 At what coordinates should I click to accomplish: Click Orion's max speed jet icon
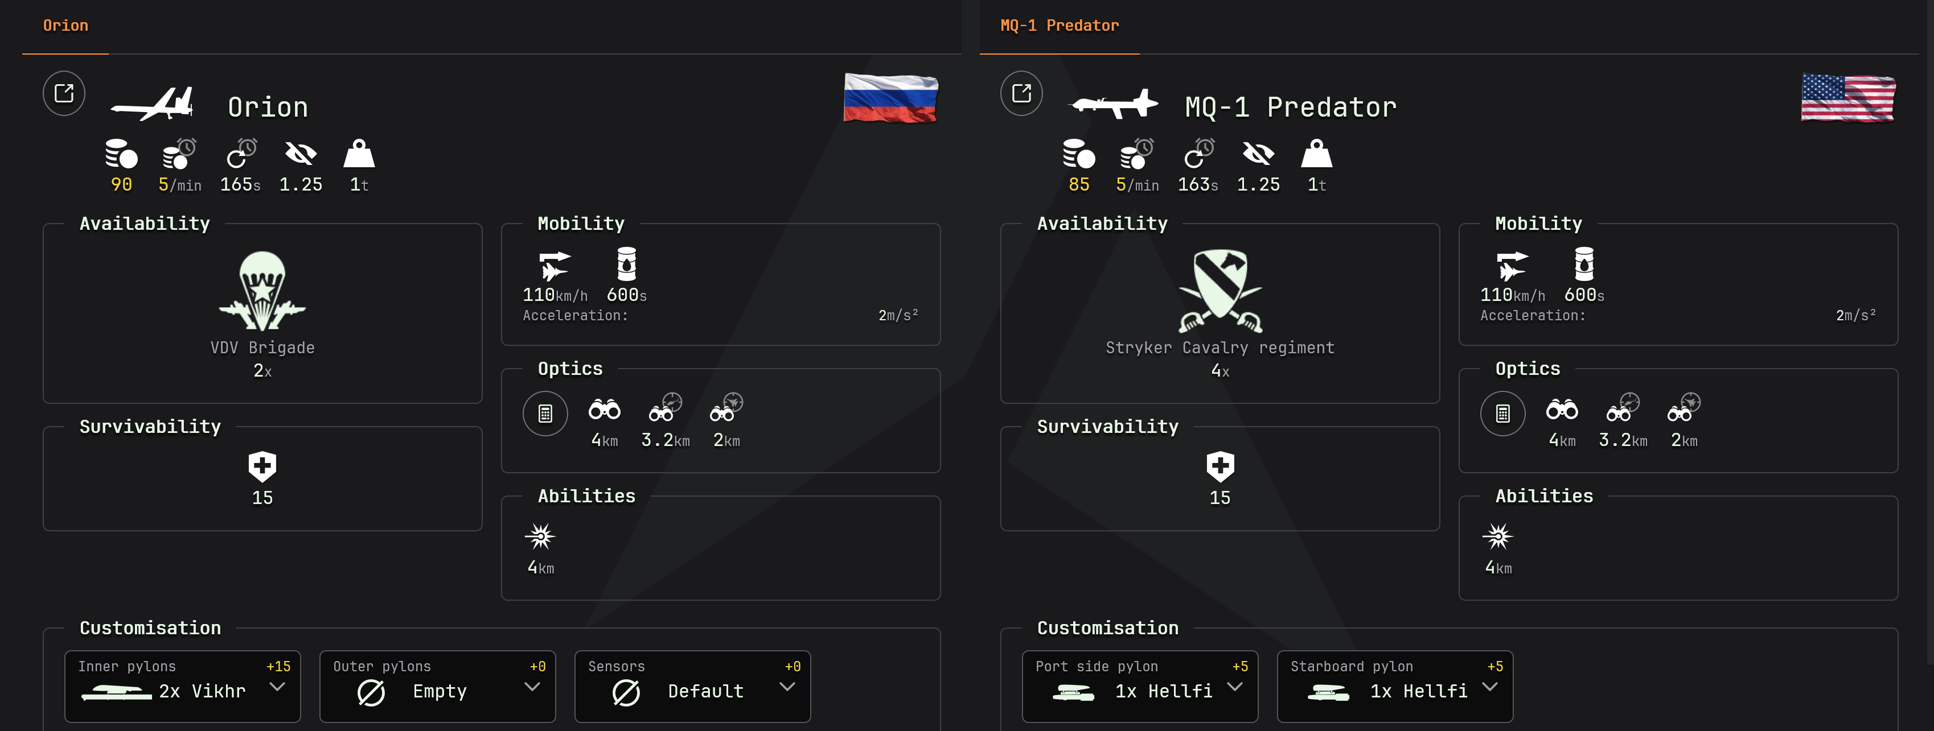554,266
